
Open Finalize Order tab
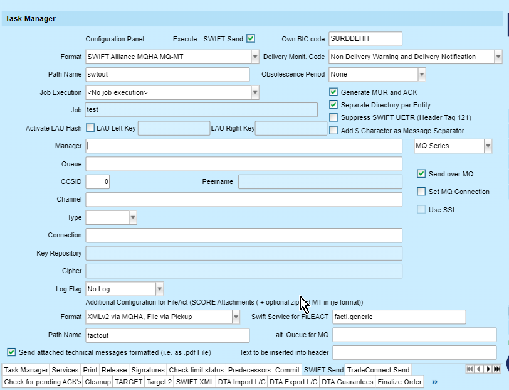399,382
